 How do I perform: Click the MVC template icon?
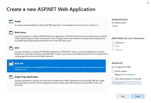(11, 48)
